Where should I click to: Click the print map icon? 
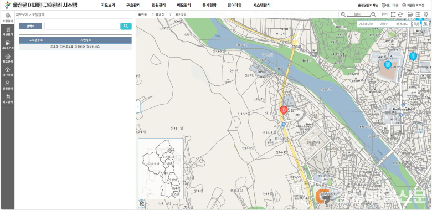point(410,14)
